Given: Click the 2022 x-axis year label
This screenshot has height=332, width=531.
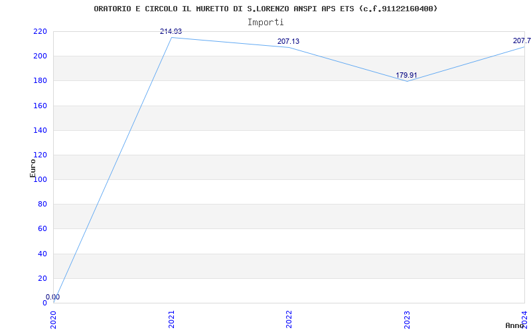Looking at the screenshot, I should [x=289, y=319].
